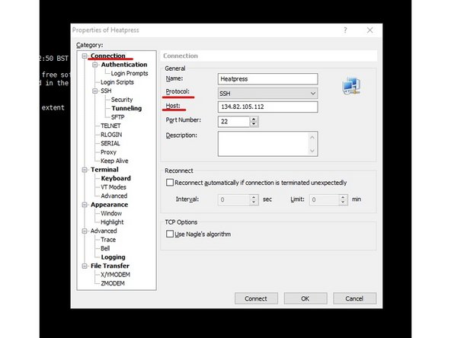Viewport: 451px width, 338px height.
Task: Click the Interval value field
Action: coord(234,199)
